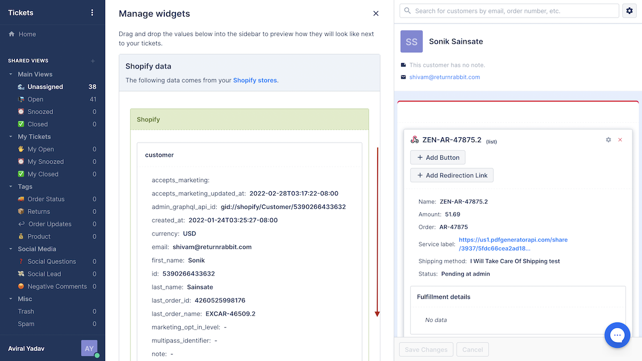Click the Status value Pending at admin
This screenshot has height=361, width=642.
click(x=465, y=274)
